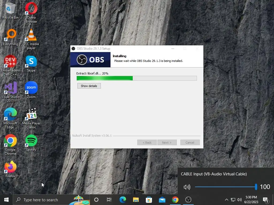Select the Everything search desktop icon

[x=10, y=37]
